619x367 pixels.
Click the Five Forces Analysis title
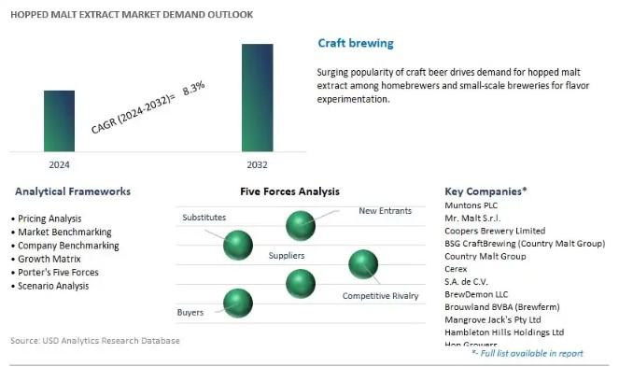[x=289, y=191]
